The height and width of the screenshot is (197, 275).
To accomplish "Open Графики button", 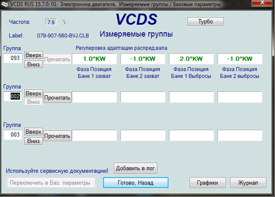I will coord(207,183).
